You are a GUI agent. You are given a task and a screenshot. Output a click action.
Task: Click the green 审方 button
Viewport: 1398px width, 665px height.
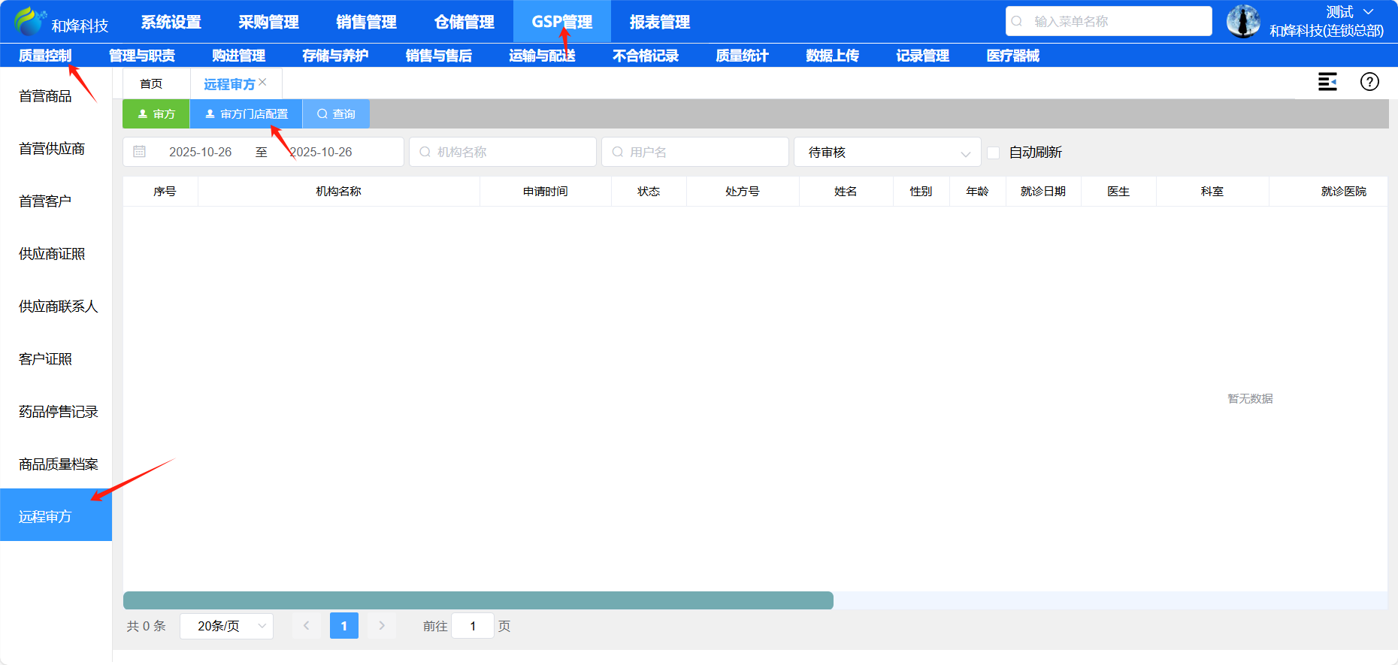click(156, 114)
